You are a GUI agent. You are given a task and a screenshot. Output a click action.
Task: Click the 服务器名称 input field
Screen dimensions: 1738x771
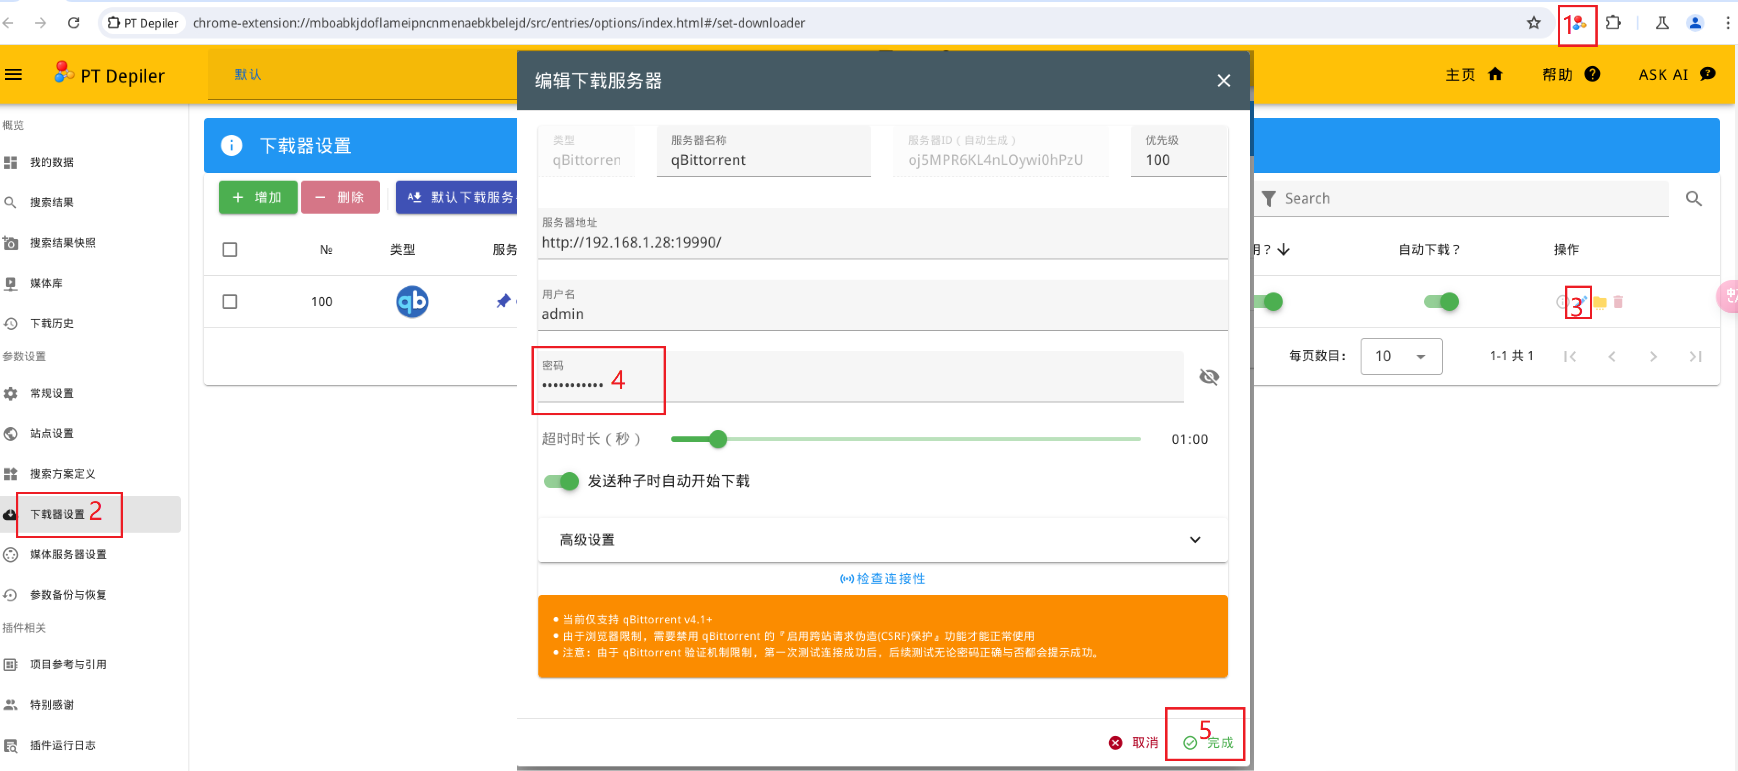point(763,152)
